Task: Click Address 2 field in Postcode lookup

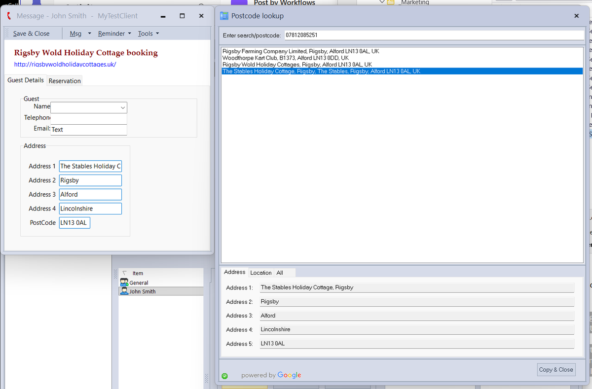Action: [417, 301]
